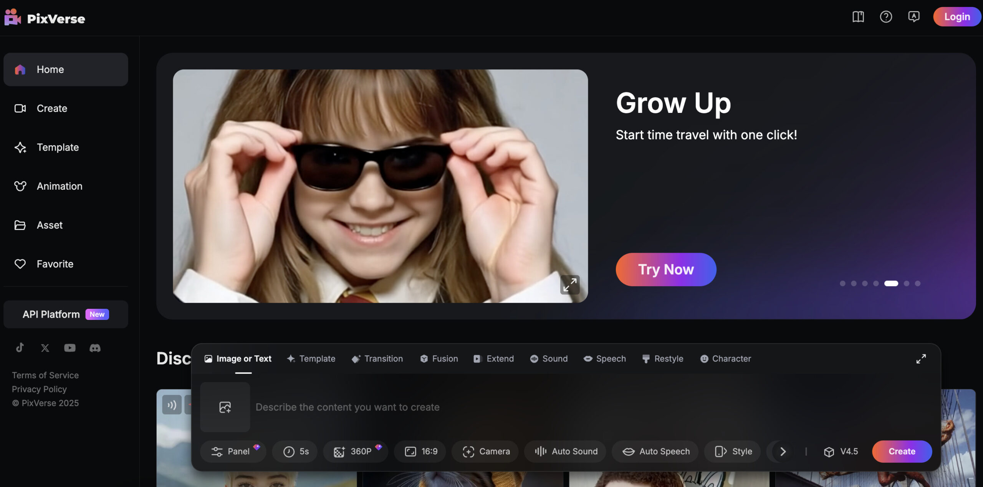Image resolution: width=983 pixels, height=487 pixels.
Task: Jump to the last carousel dot
Action: 918,283
